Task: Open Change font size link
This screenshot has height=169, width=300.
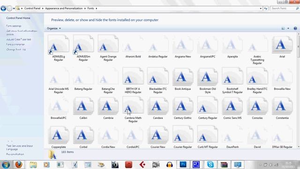Action: pos(16,49)
